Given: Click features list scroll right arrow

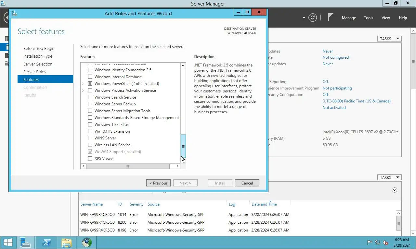Looking at the screenshot, I should click(x=177, y=166).
